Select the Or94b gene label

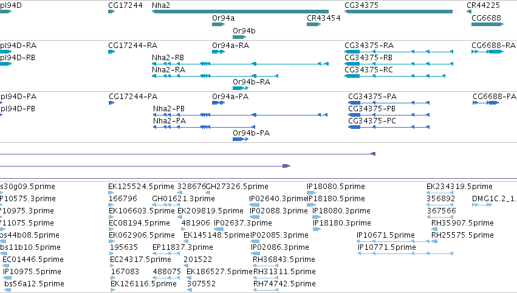click(244, 30)
